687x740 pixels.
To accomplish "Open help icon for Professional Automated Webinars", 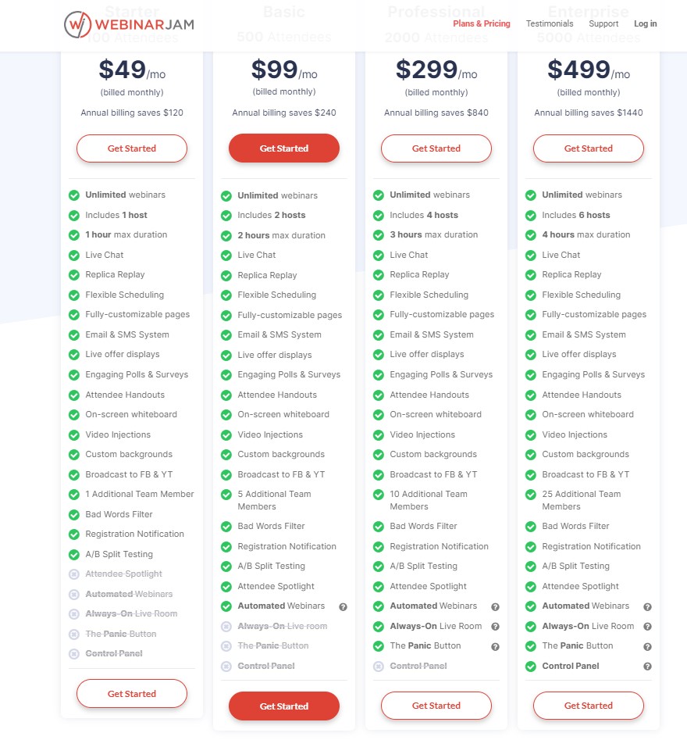I will point(495,607).
